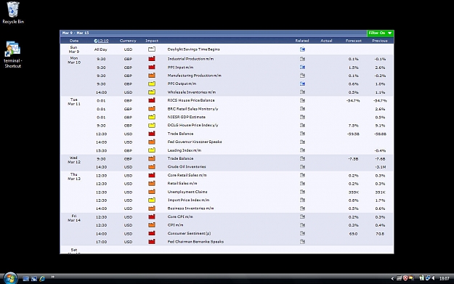Open related folder for Crude Oil Inventories
This screenshot has width=454, height=284.
tap(302, 167)
